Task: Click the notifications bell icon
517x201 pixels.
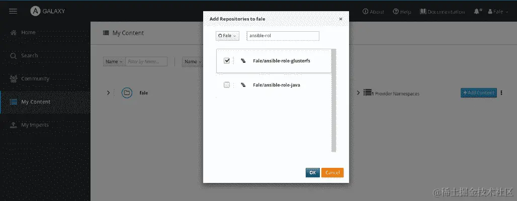Action: (477, 11)
